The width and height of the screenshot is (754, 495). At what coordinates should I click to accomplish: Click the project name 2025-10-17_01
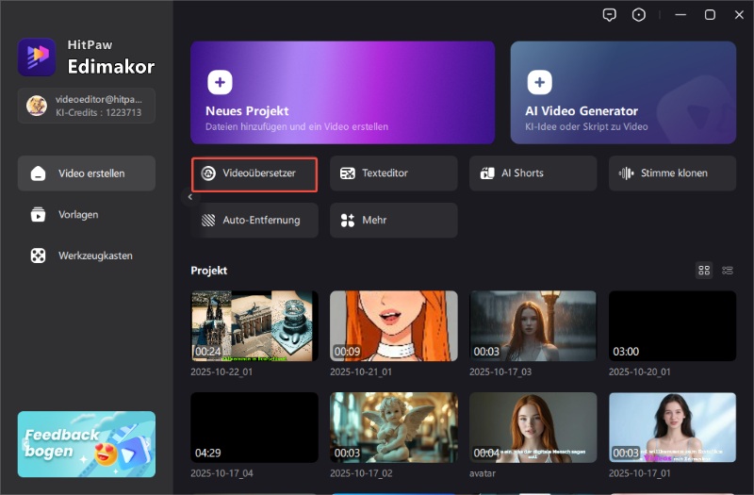point(640,473)
